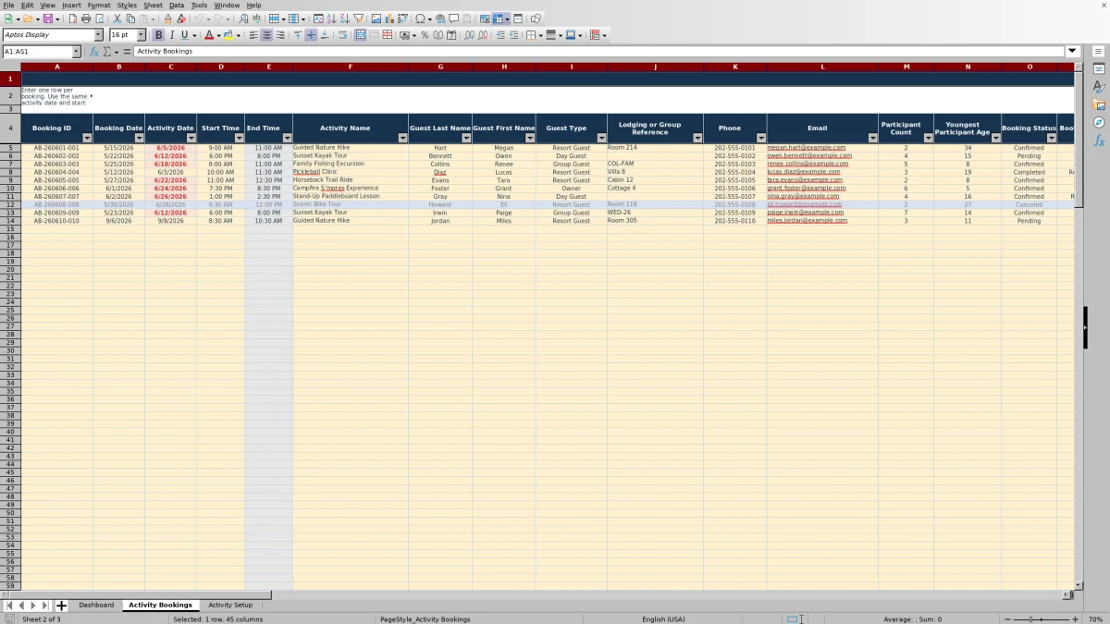The width and height of the screenshot is (1110, 624).
Task: Click the Function Wizard fx icon
Action: 93,52
